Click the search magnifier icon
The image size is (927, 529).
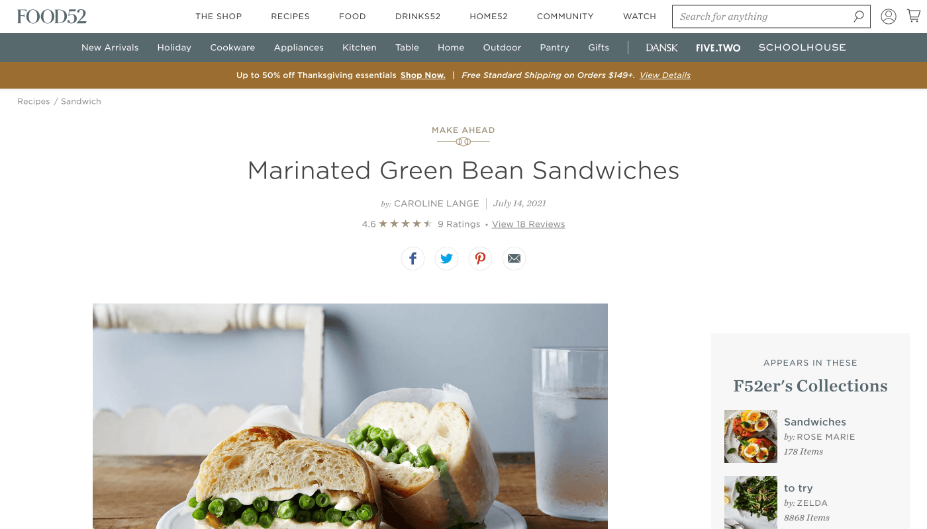pyautogui.click(x=859, y=17)
